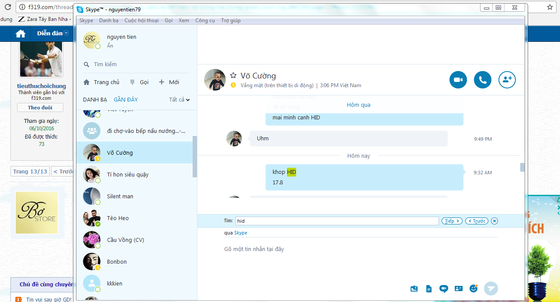This screenshot has width=560, height=302.
Task: Find previous match with Trước button
Action: click(477, 221)
